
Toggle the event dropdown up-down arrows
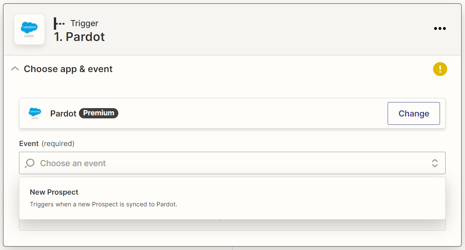point(435,163)
